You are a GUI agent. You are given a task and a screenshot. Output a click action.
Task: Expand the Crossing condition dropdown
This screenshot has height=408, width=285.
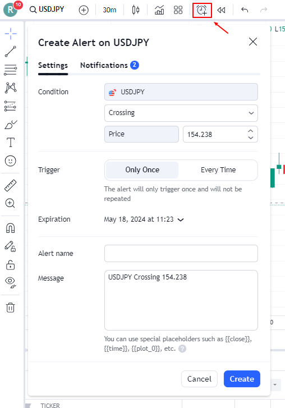(181, 113)
